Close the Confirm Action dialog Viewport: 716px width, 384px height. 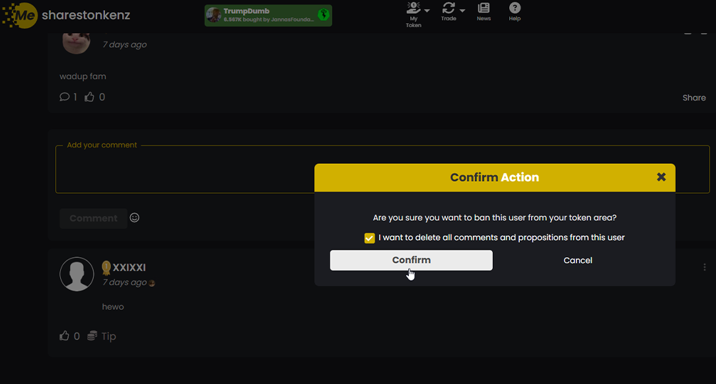[x=661, y=177]
